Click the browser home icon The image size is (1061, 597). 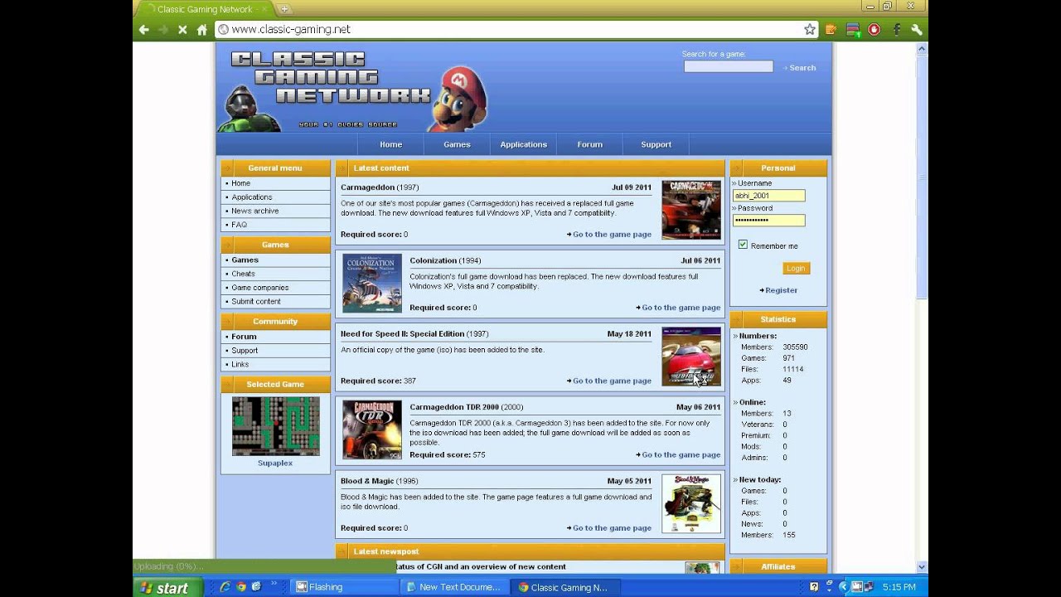coord(201,30)
